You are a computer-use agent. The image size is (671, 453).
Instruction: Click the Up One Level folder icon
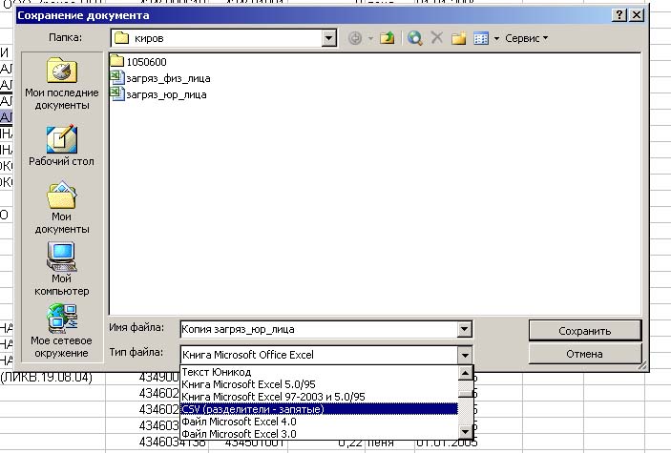click(388, 38)
